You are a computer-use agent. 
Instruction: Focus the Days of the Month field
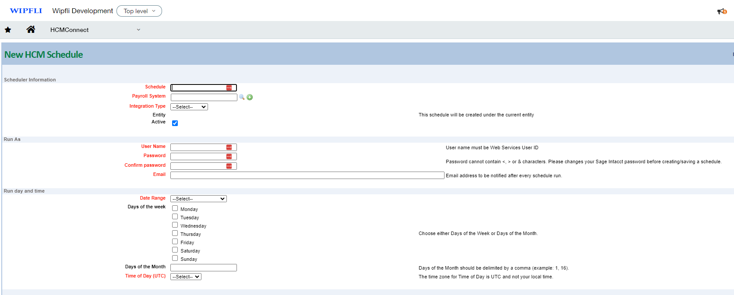pyautogui.click(x=203, y=267)
